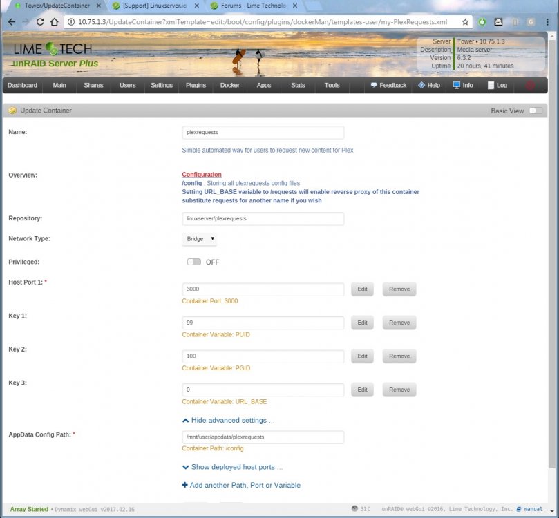The height and width of the screenshot is (518, 559).
Task: Open the Apps menu
Action: click(x=264, y=86)
